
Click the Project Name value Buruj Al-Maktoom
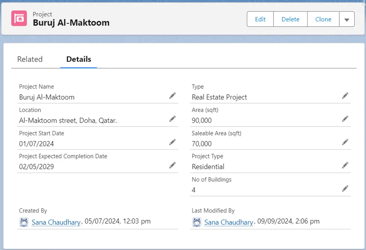(x=47, y=97)
